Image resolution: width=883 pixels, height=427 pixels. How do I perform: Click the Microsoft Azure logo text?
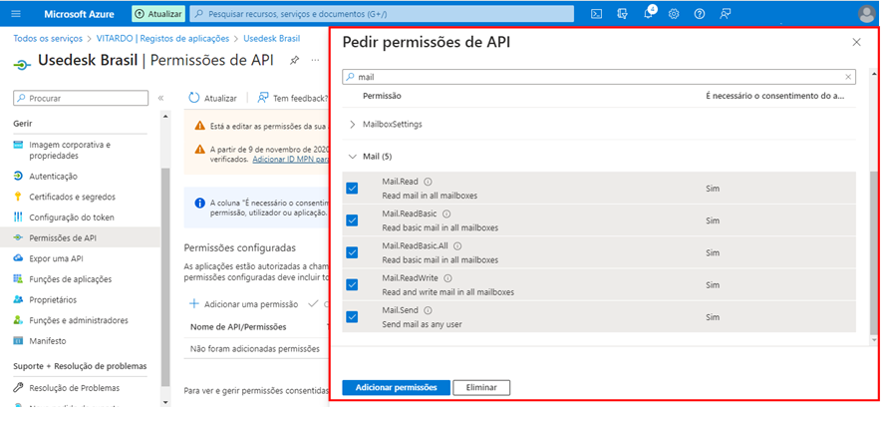(x=80, y=14)
